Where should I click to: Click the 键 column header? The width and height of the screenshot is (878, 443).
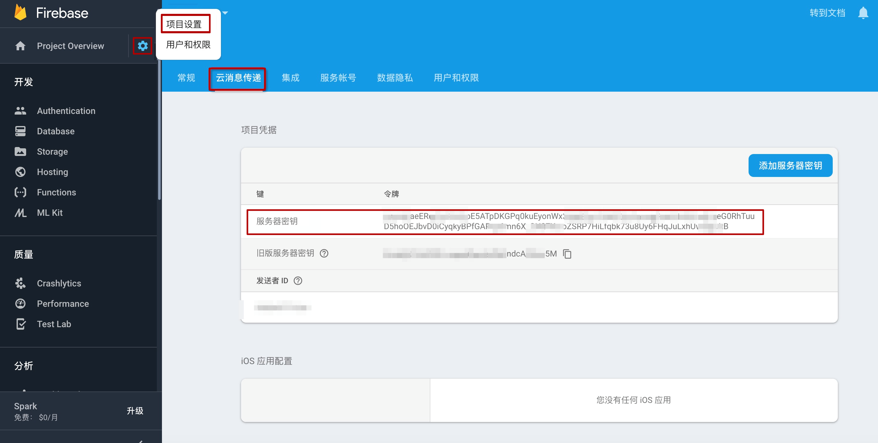coord(260,193)
